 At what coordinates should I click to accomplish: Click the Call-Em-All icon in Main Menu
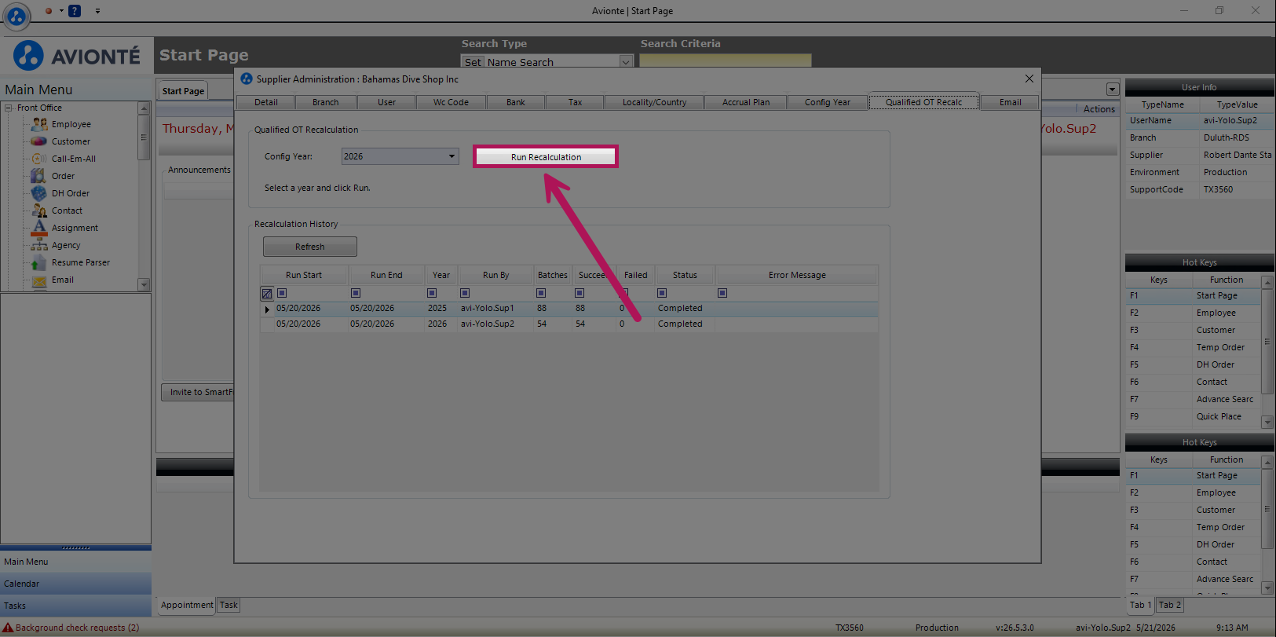[39, 159]
